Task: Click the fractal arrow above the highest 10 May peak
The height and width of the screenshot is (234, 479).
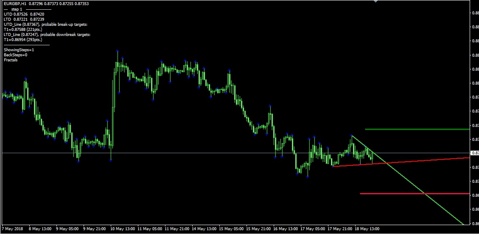Action: [x=117, y=51]
